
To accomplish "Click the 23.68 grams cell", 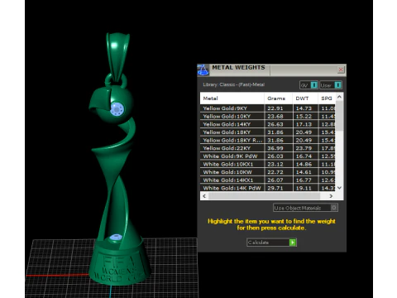I will coord(279,116).
